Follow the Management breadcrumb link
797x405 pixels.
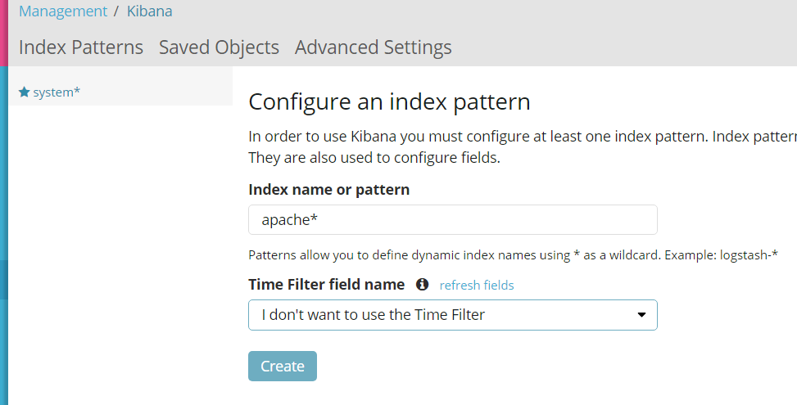tap(63, 11)
